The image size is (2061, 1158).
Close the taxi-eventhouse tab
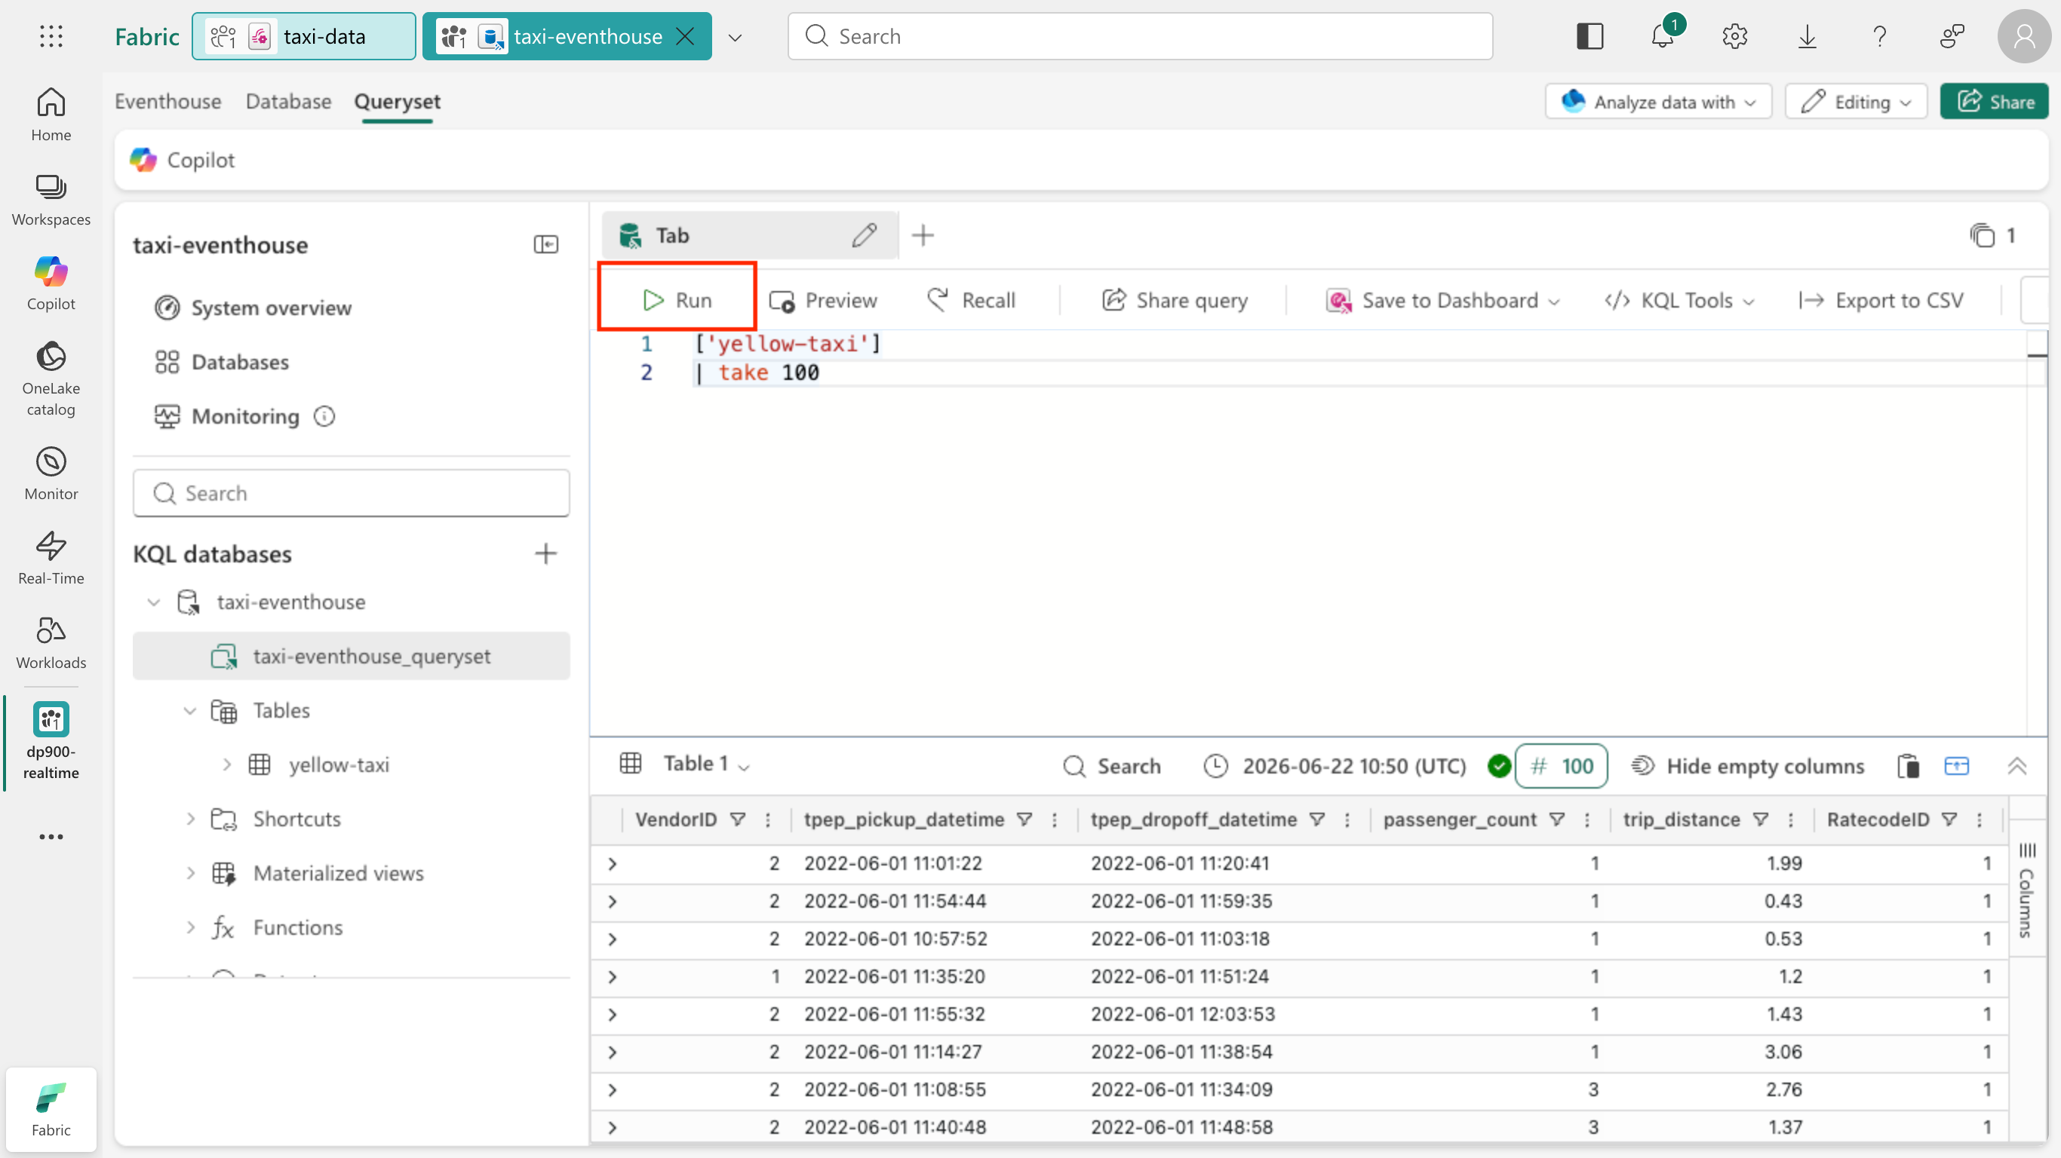click(686, 36)
